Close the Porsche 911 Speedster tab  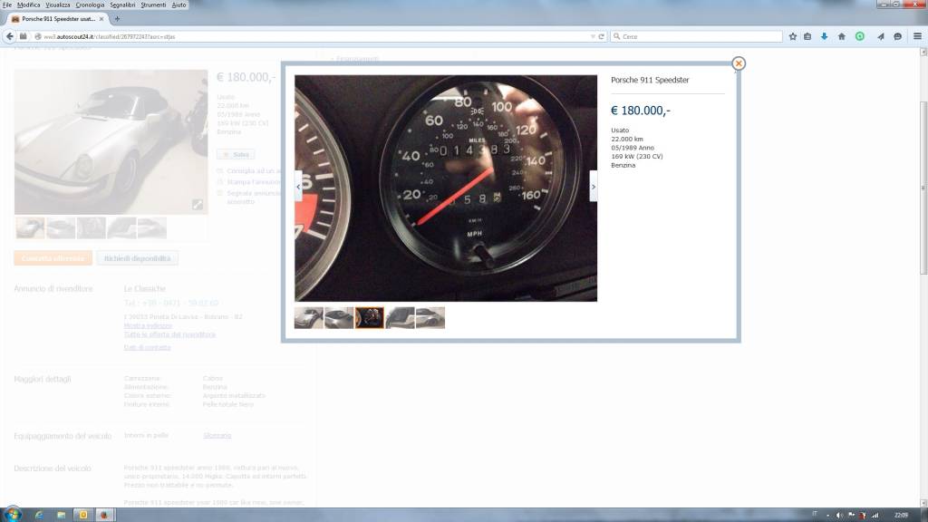click(101, 19)
